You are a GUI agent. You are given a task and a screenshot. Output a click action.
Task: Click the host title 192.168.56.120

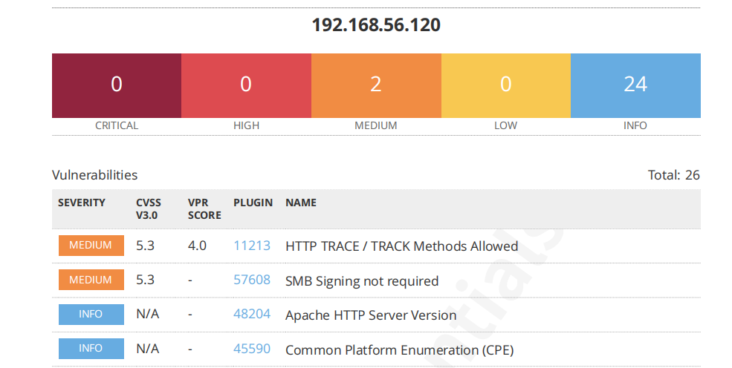(376, 25)
